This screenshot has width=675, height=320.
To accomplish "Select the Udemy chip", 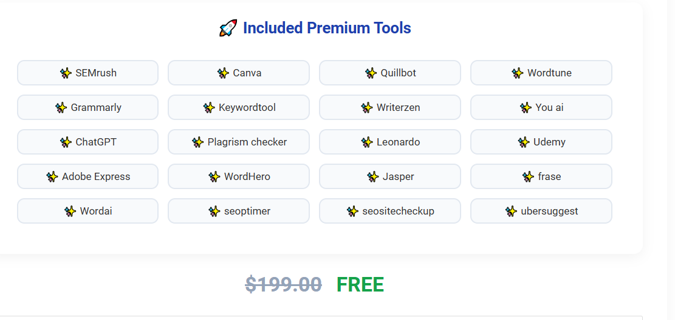I will pyautogui.click(x=541, y=142).
